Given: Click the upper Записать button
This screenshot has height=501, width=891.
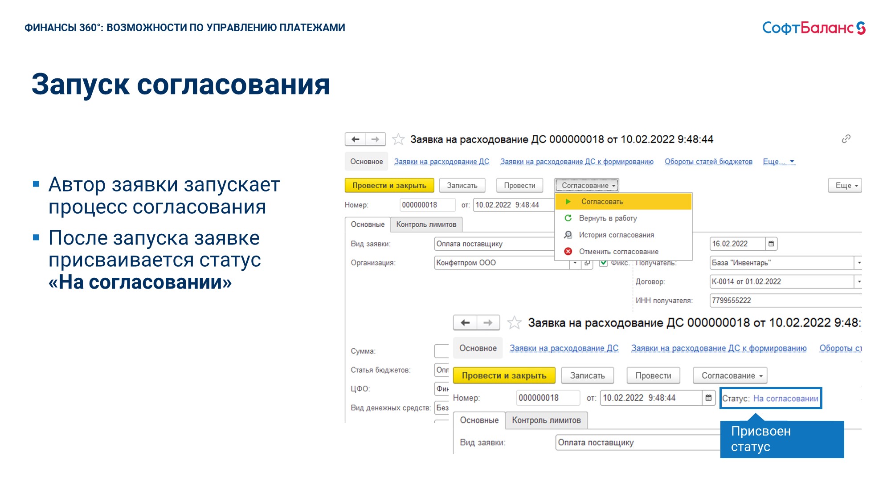Looking at the screenshot, I should pos(462,185).
